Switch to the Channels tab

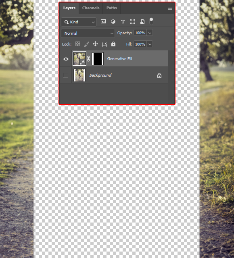[91, 8]
